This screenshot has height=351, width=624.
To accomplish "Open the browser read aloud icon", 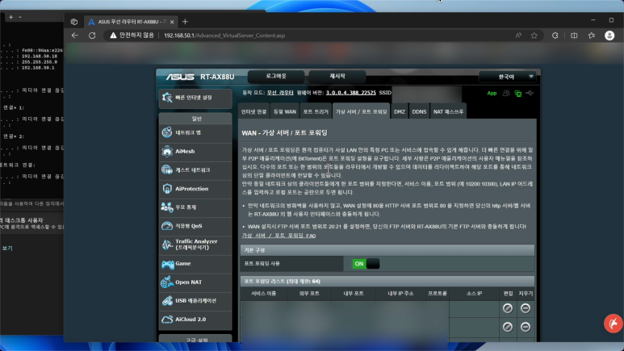I will point(518,36).
